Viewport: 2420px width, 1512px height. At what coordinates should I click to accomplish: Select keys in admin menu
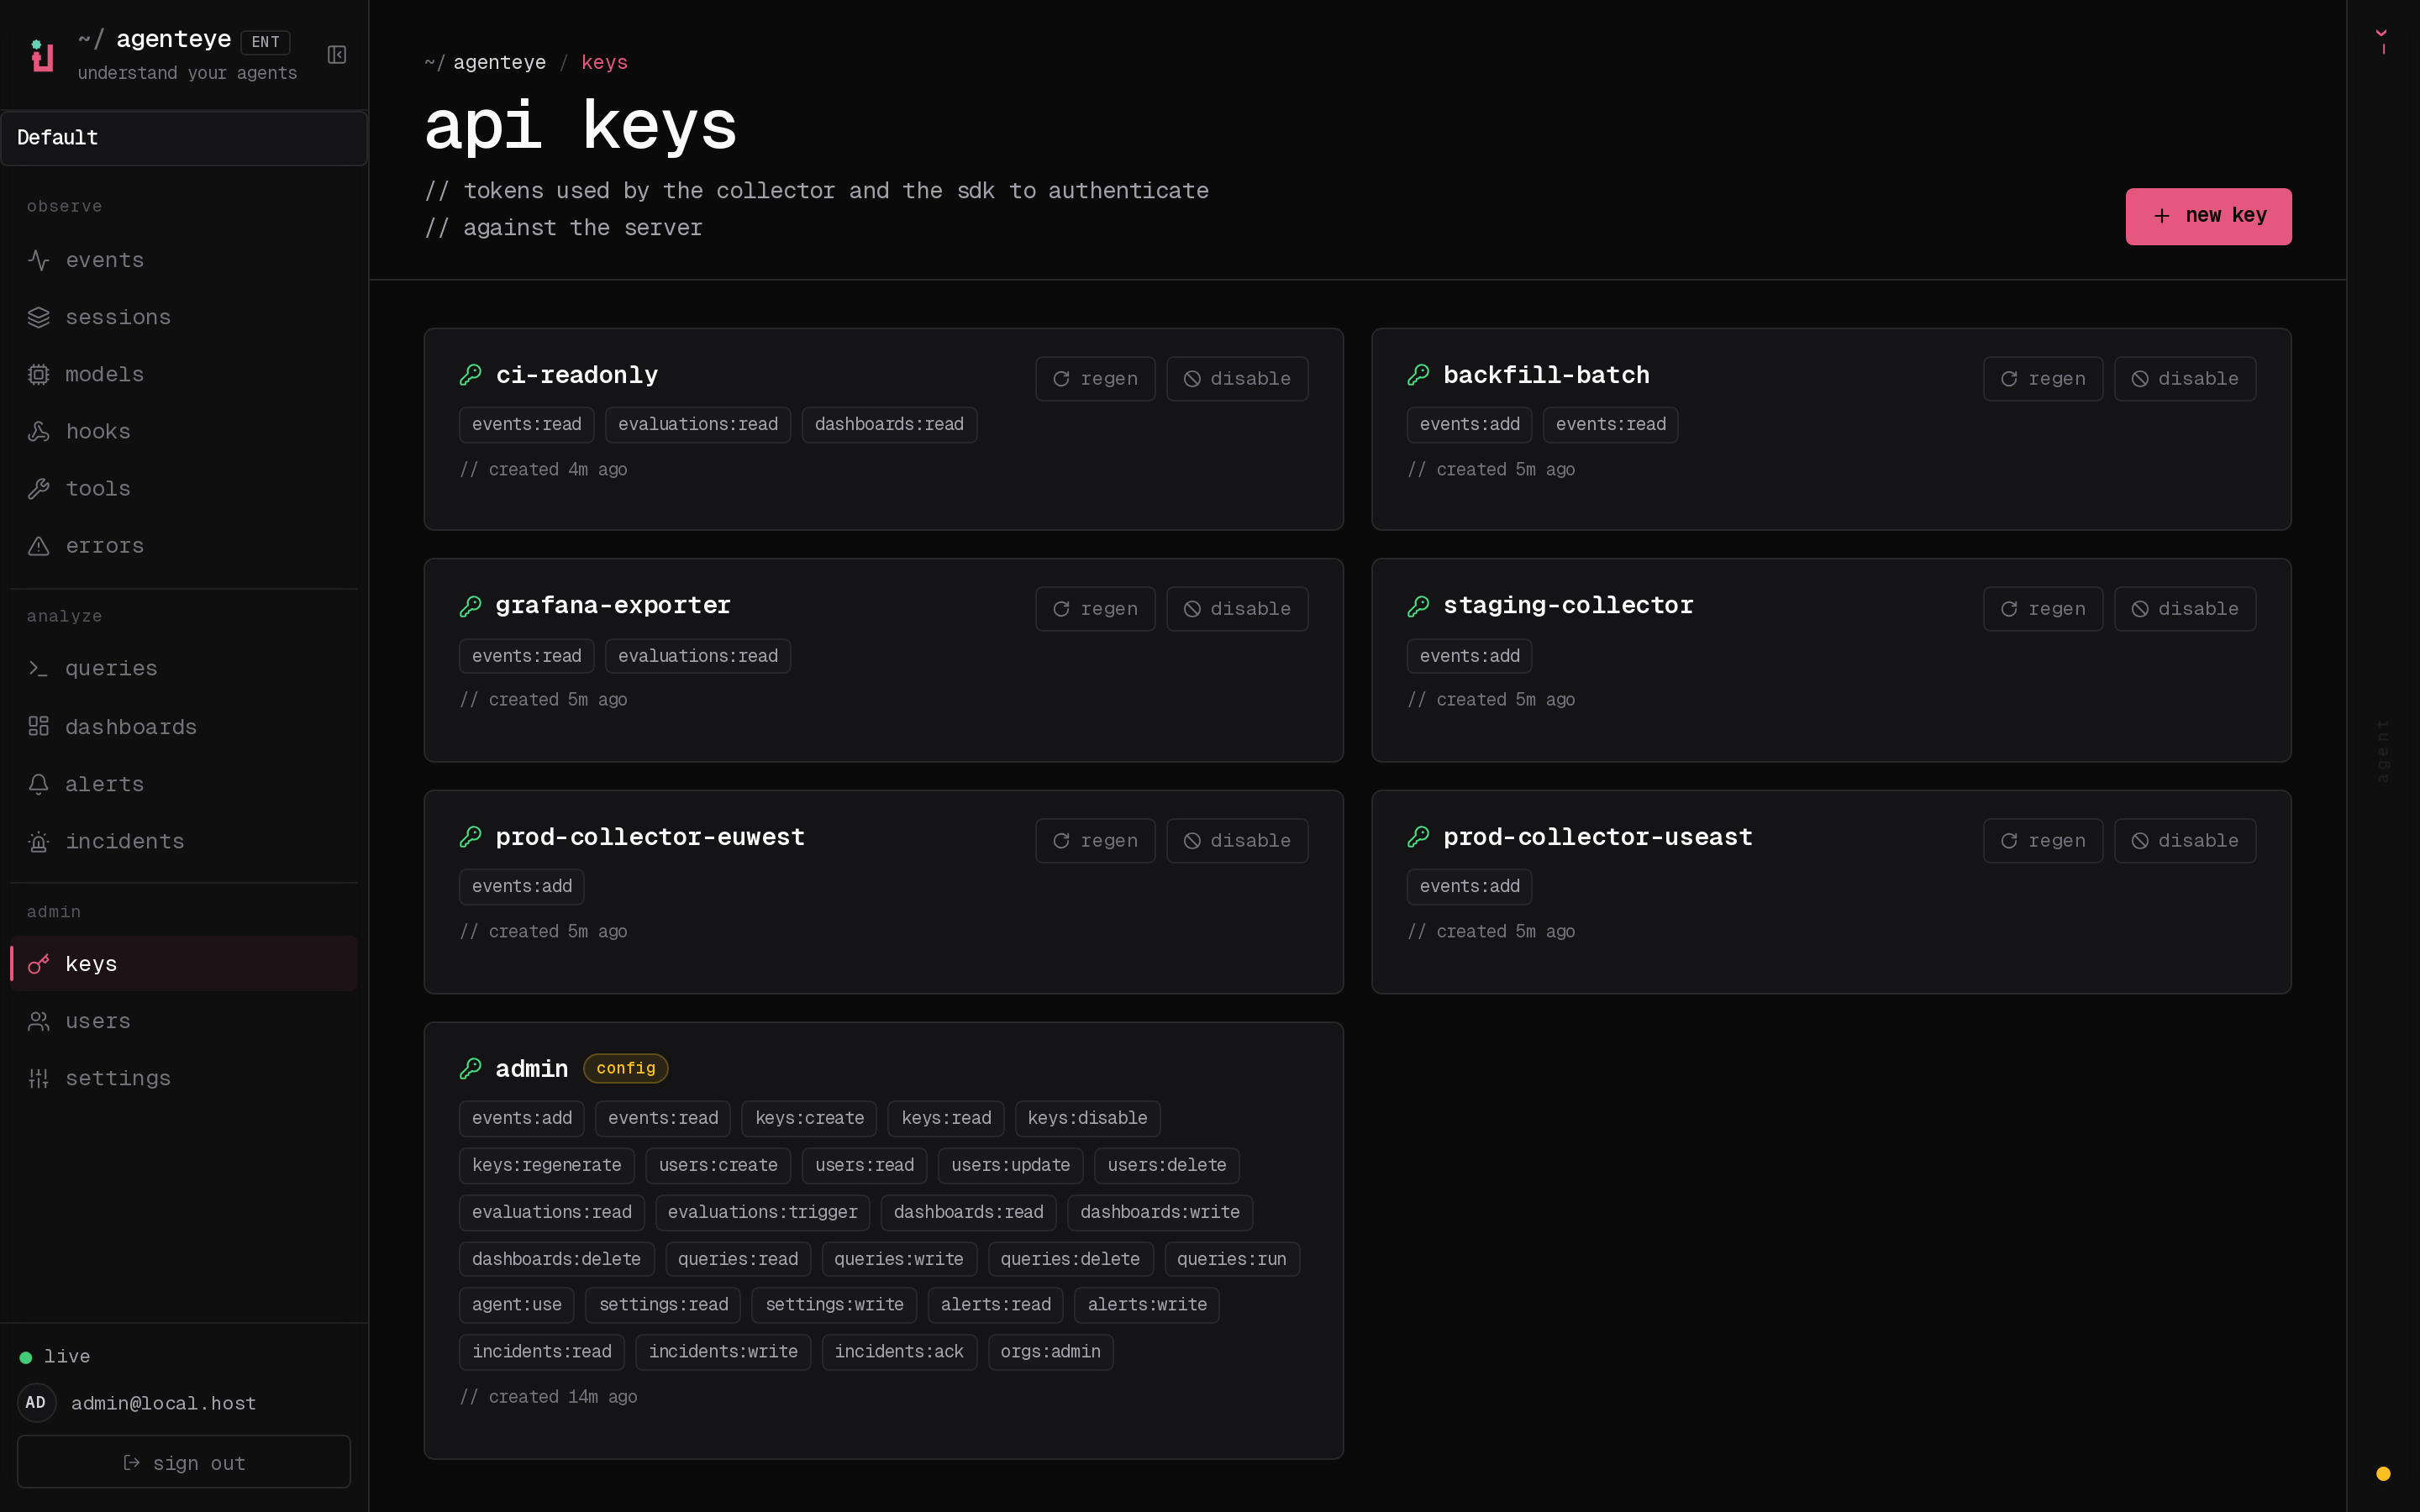click(x=184, y=964)
